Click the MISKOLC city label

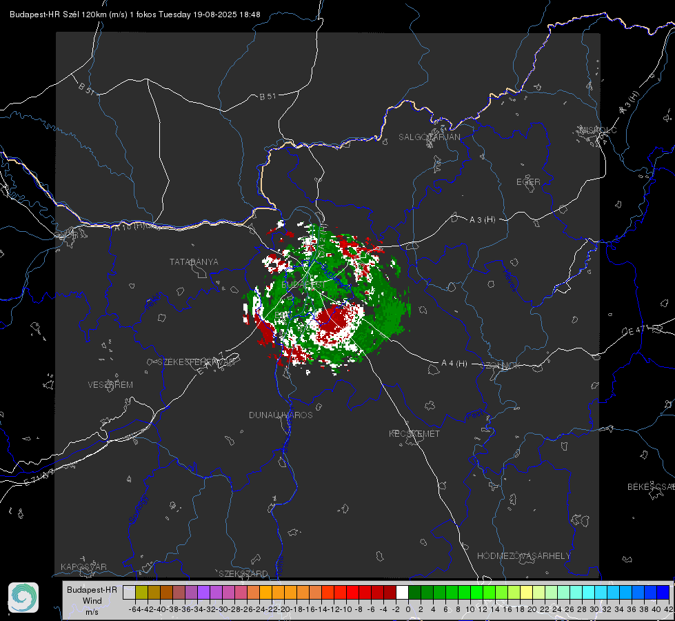[x=598, y=130]
